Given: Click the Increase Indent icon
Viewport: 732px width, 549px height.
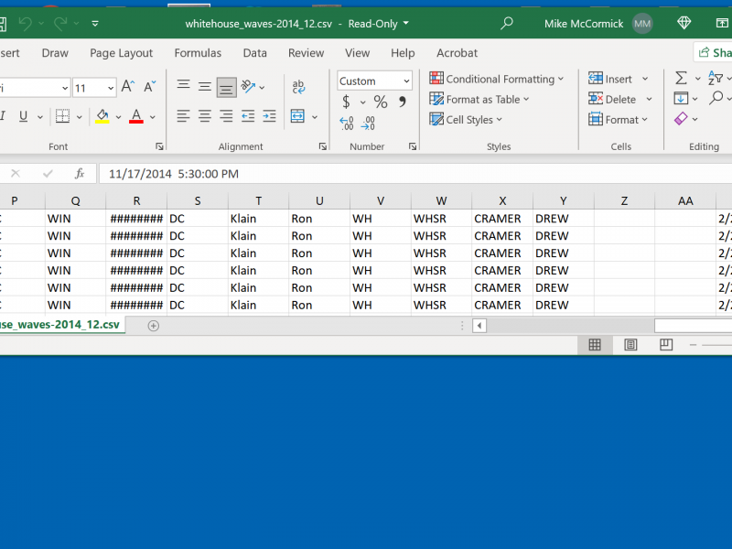Looking at the screenshot, I should pyautogui.click(x=269, y=116).
